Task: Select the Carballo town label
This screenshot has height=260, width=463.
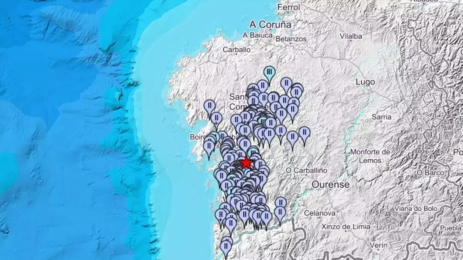Action: point(237,49)
